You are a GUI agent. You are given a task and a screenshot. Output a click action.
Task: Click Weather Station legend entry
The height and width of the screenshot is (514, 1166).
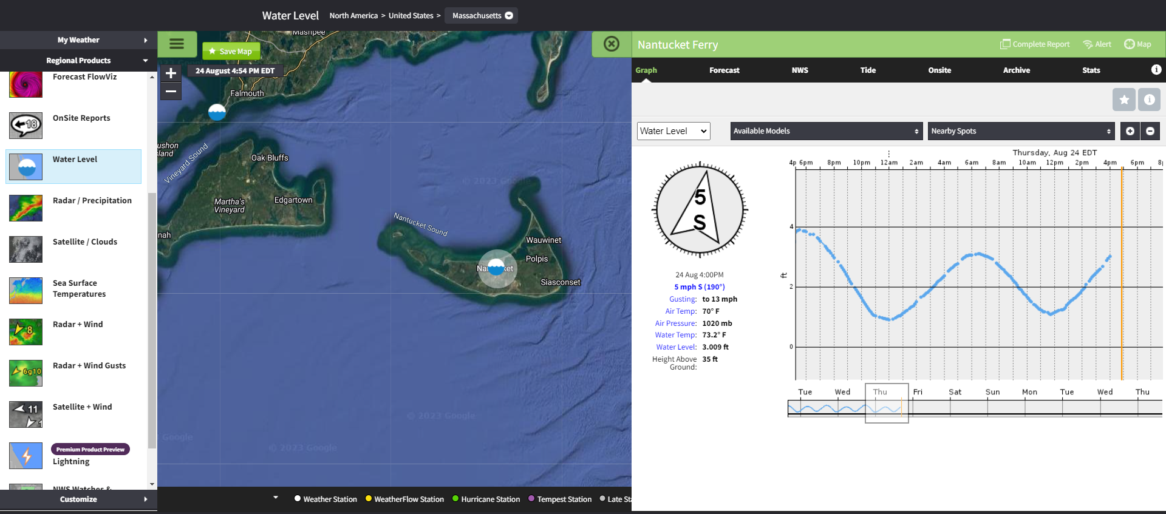[x=326, y=499]
